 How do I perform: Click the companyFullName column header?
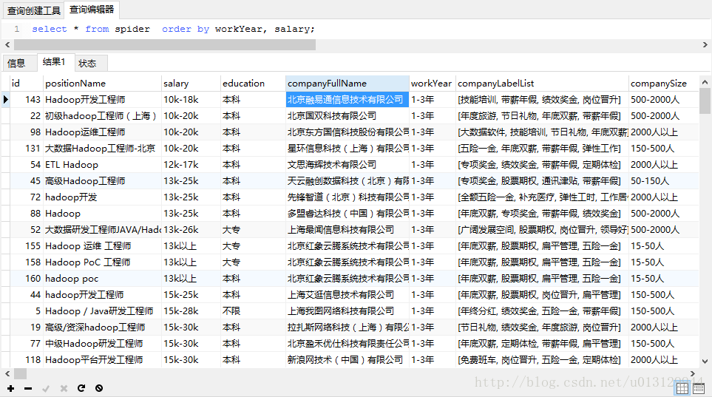(x=347, y=83)
